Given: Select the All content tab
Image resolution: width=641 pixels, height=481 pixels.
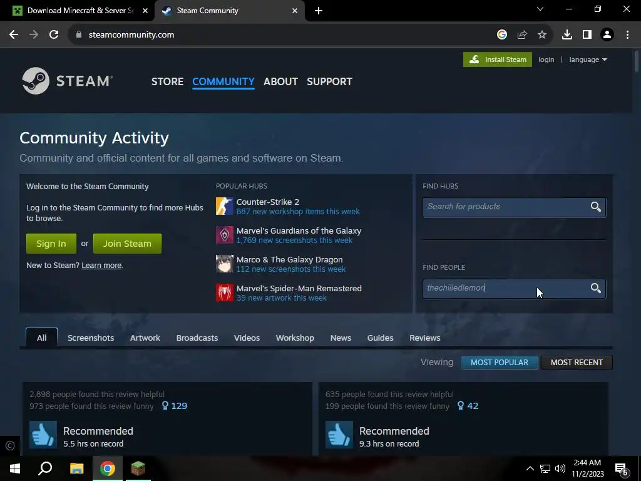Looking at the screenshot, I should pyautogui.click(x=42, y=338).
